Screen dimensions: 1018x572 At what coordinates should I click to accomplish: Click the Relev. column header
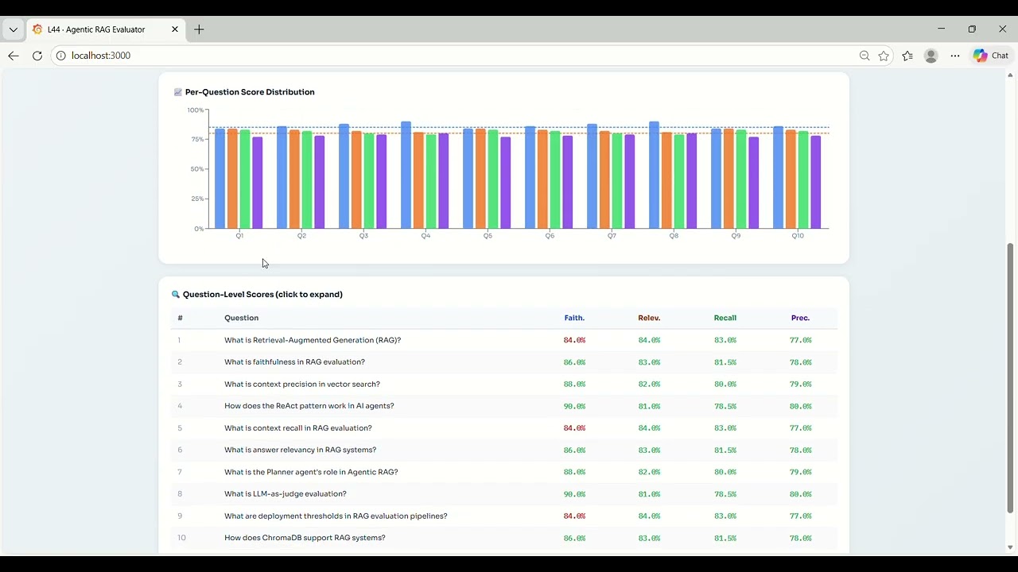coord(649,318)
